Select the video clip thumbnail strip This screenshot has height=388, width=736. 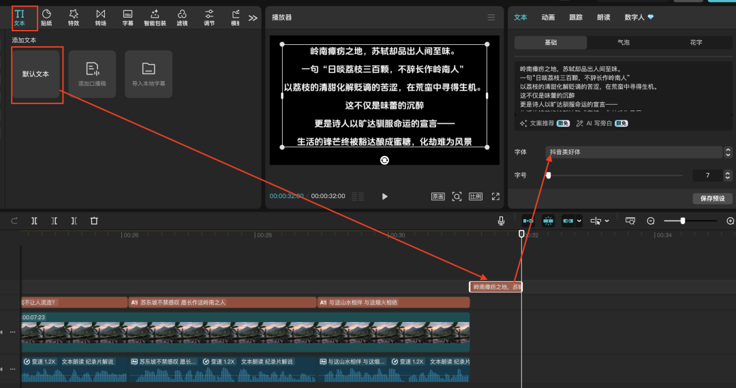(245, 332)
